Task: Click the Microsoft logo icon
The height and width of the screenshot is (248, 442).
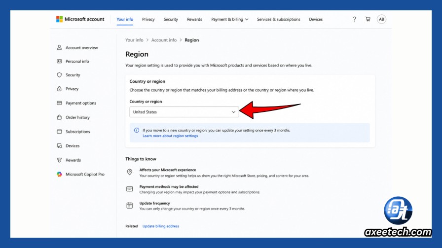Action: [x=59, y=19]
